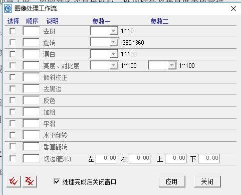
Task: Tick the 旋转 checkbox
Action: click(x=13, y=43)
